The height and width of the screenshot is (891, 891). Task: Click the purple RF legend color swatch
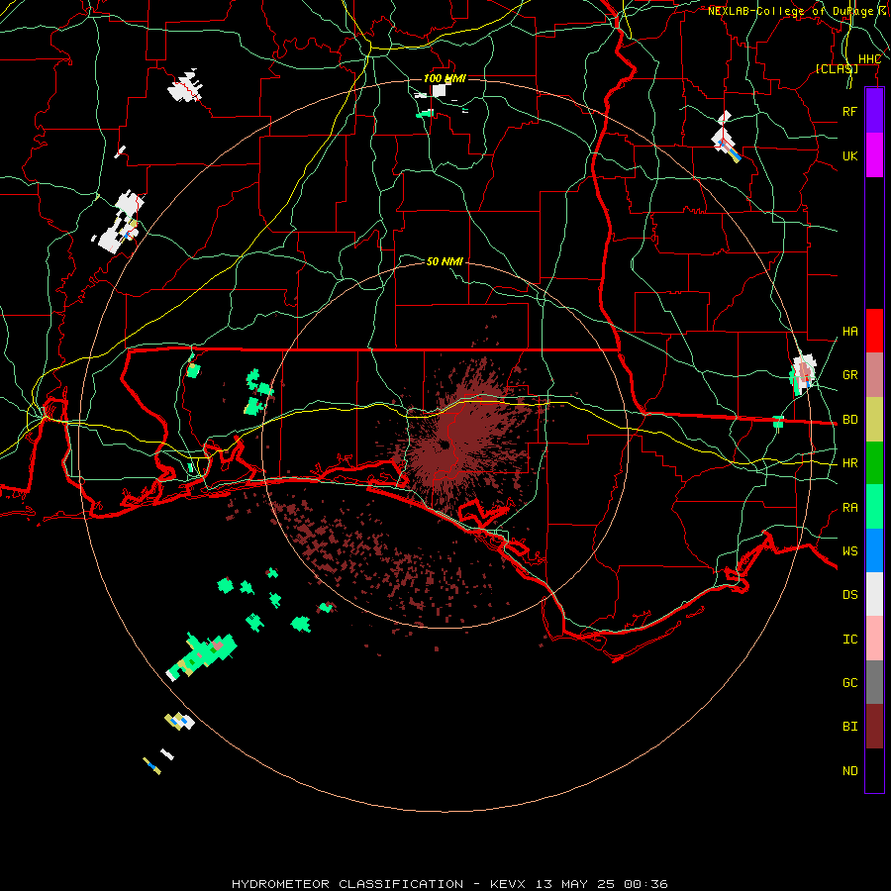(x=874, y=111)
